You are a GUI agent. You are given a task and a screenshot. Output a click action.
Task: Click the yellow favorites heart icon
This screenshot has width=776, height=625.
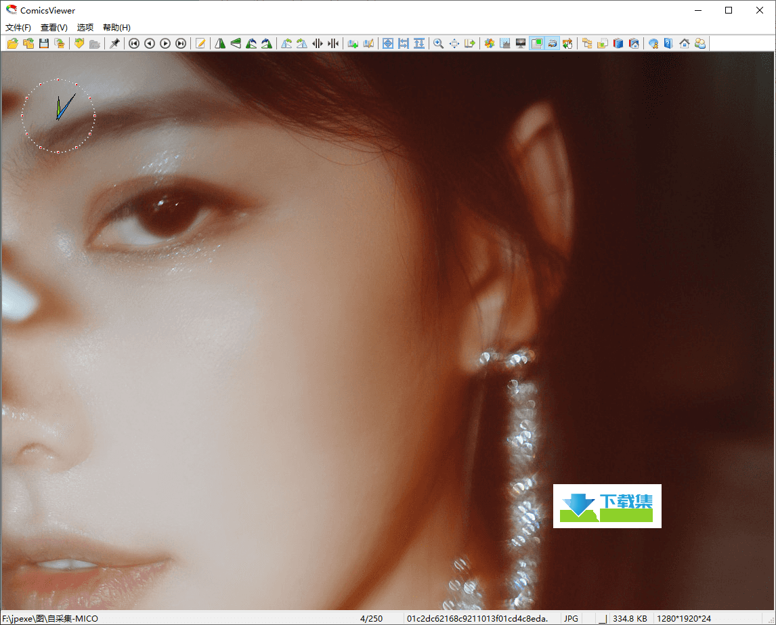[x=79, y=43]
